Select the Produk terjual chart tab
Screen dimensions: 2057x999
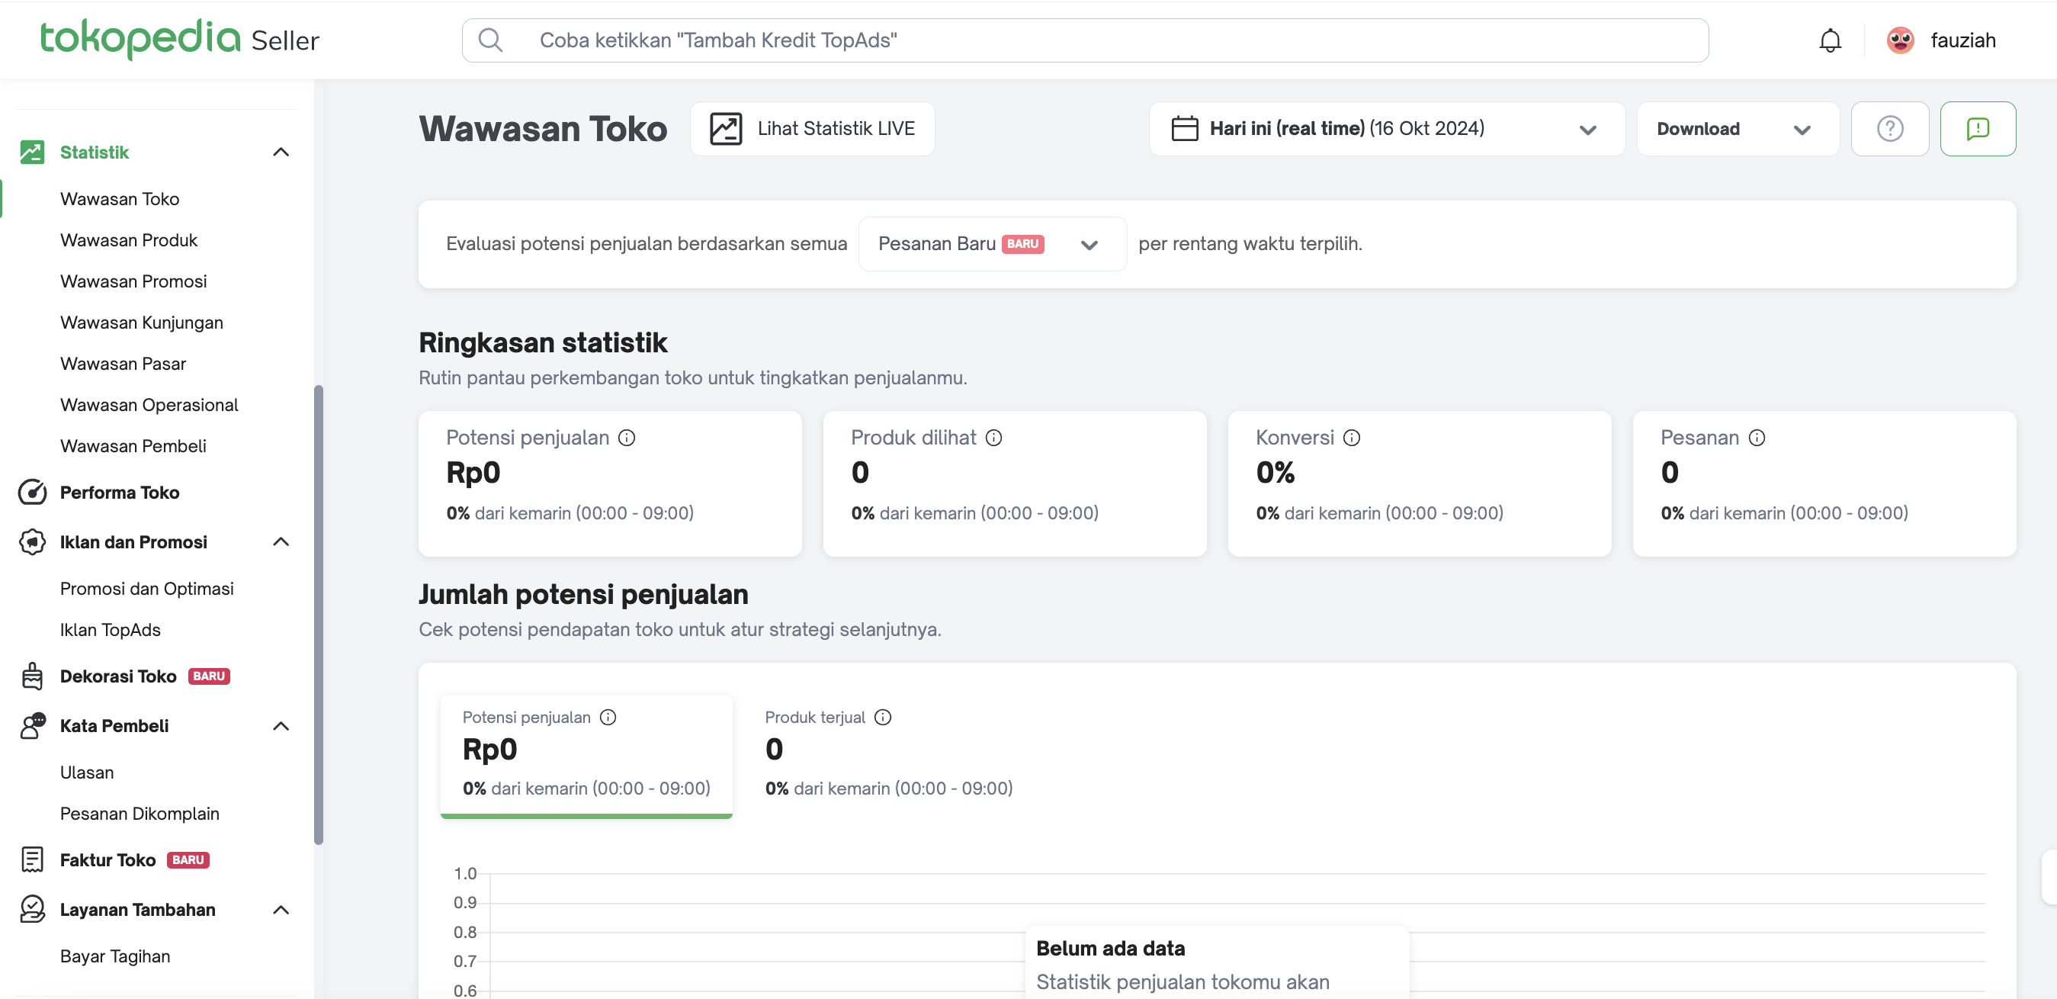coord(887,752)
